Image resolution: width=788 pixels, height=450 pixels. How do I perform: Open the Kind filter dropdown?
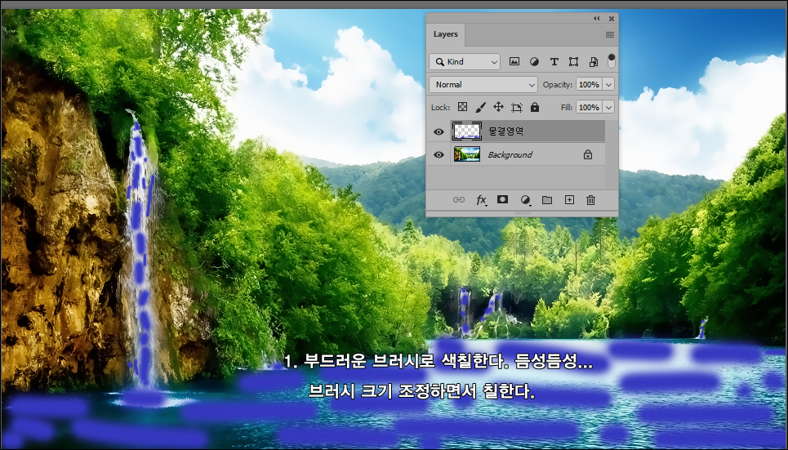pos(465,61)
